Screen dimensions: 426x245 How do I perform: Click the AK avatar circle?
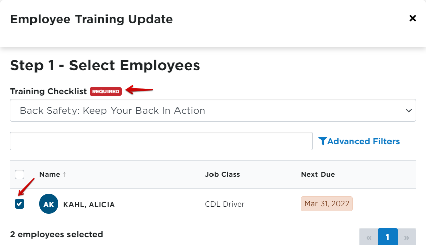[49, 204]
